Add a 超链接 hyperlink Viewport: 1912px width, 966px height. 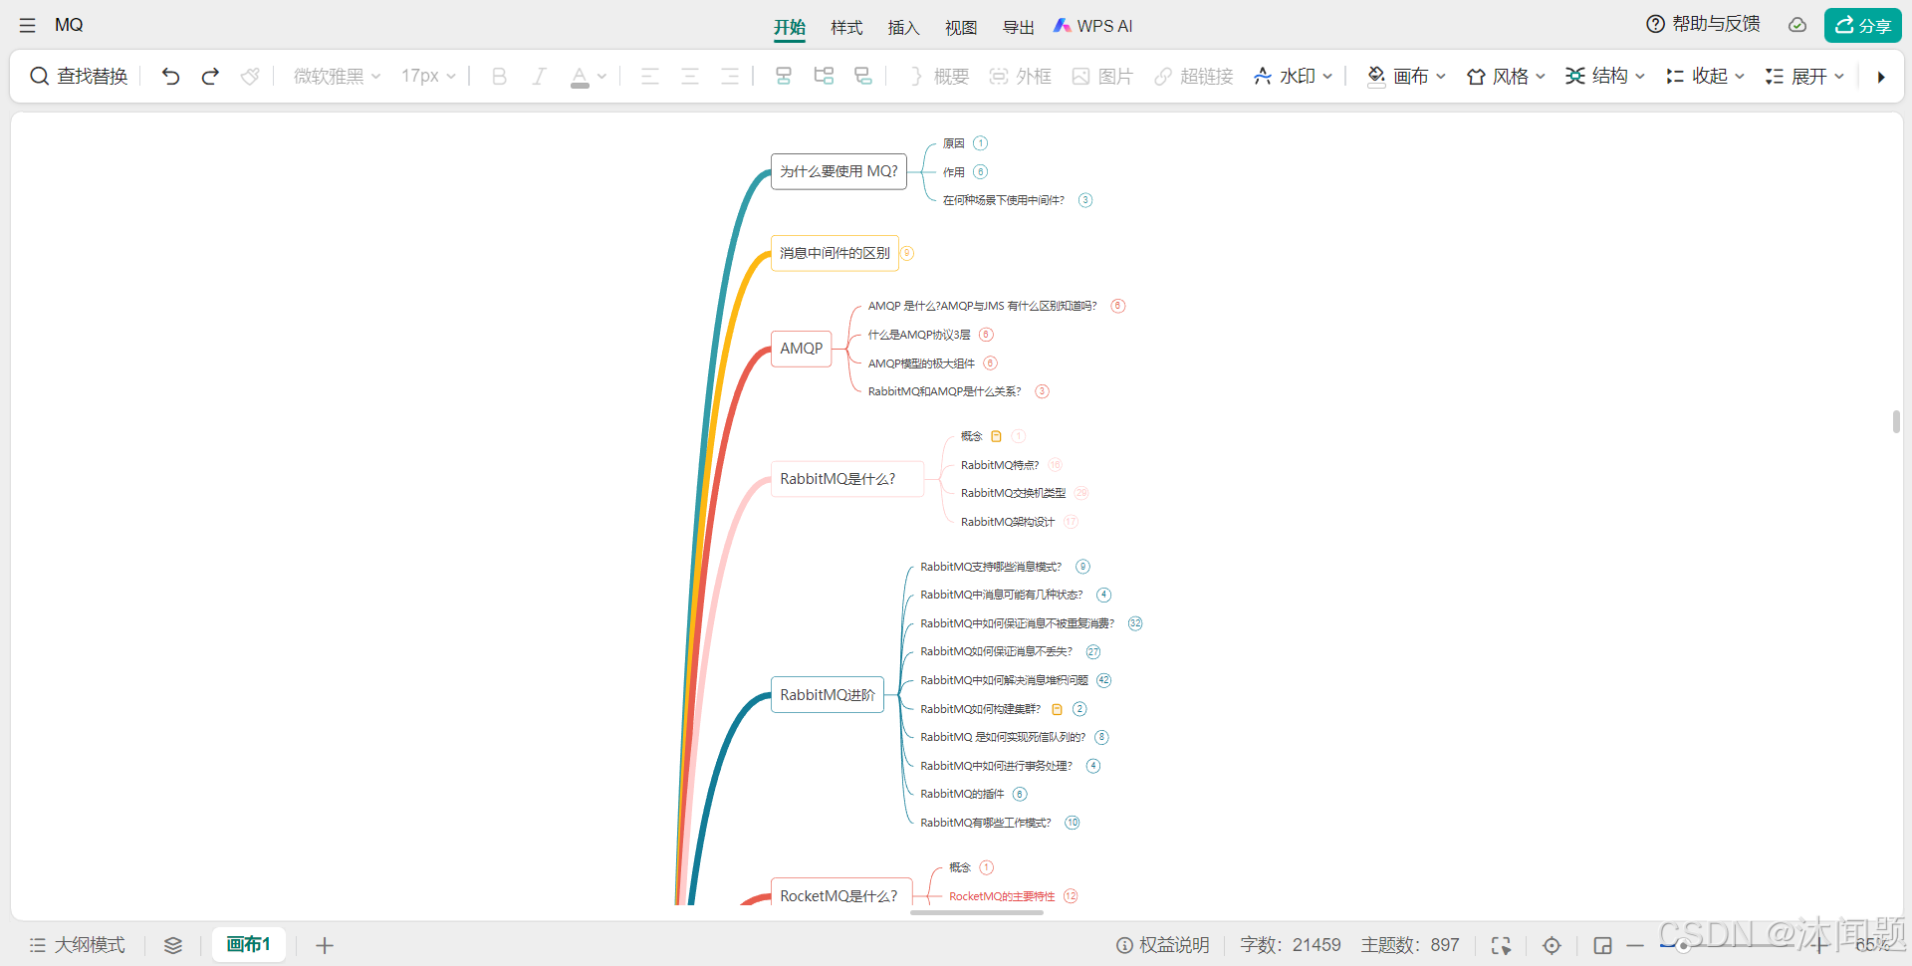click(x=1194, y=77)
